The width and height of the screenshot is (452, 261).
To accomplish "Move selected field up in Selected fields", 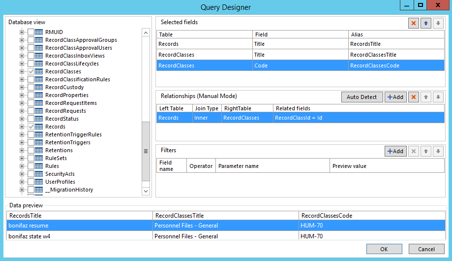I will pos(426,23).
